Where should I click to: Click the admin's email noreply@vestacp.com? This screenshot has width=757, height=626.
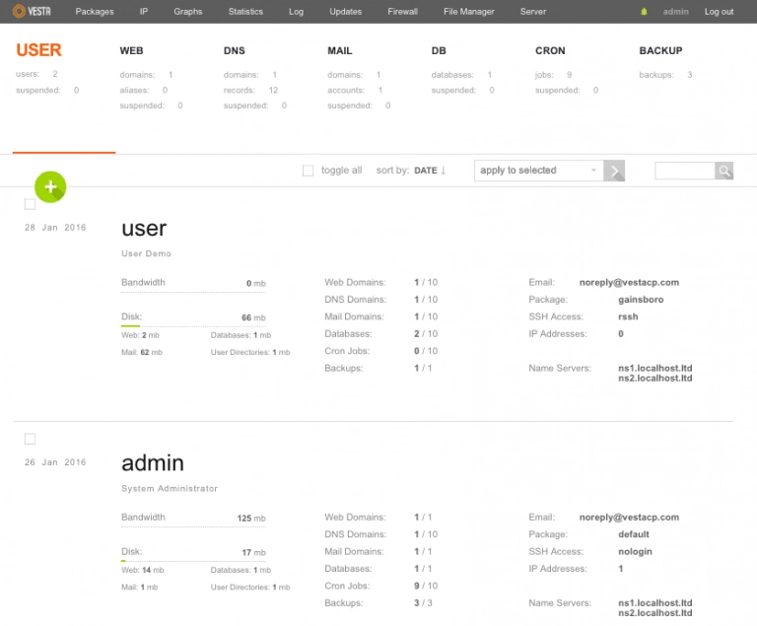629,518
